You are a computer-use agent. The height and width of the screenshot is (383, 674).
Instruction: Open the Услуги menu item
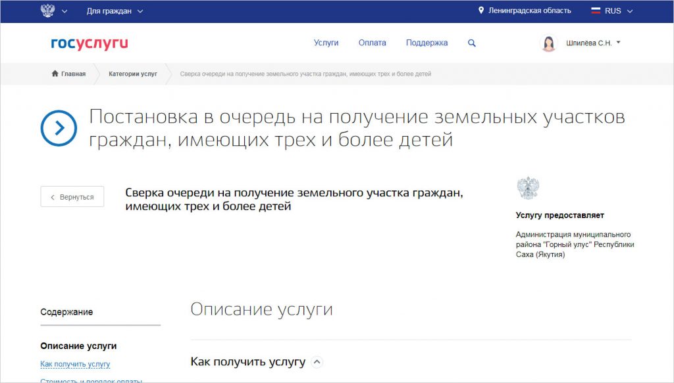click(326, 43)
